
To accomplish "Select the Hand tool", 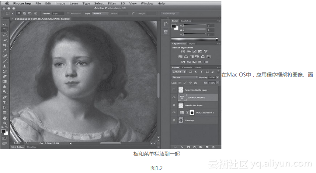I will click(4, 118).
